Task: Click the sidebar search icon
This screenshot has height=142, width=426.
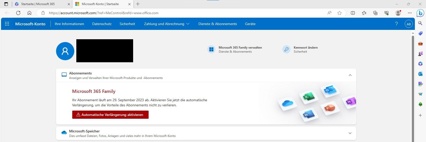Action: click(420, 23)
